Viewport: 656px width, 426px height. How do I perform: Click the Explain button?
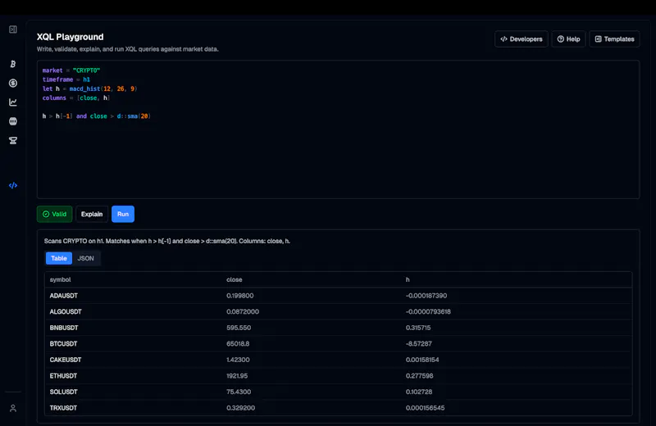click(x=92, y=214)
